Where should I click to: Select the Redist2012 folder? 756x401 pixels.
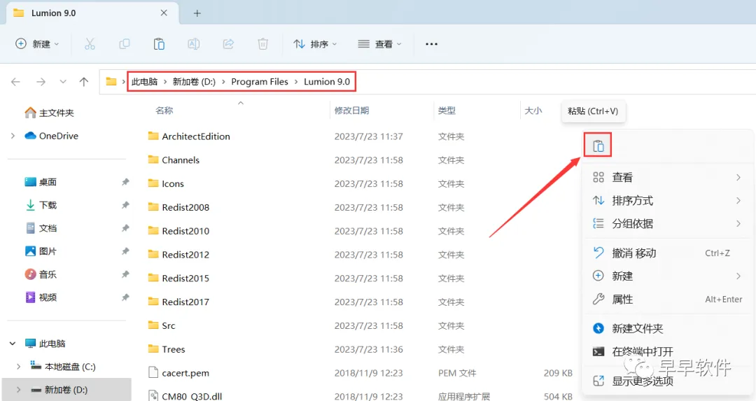pos(178,255)
